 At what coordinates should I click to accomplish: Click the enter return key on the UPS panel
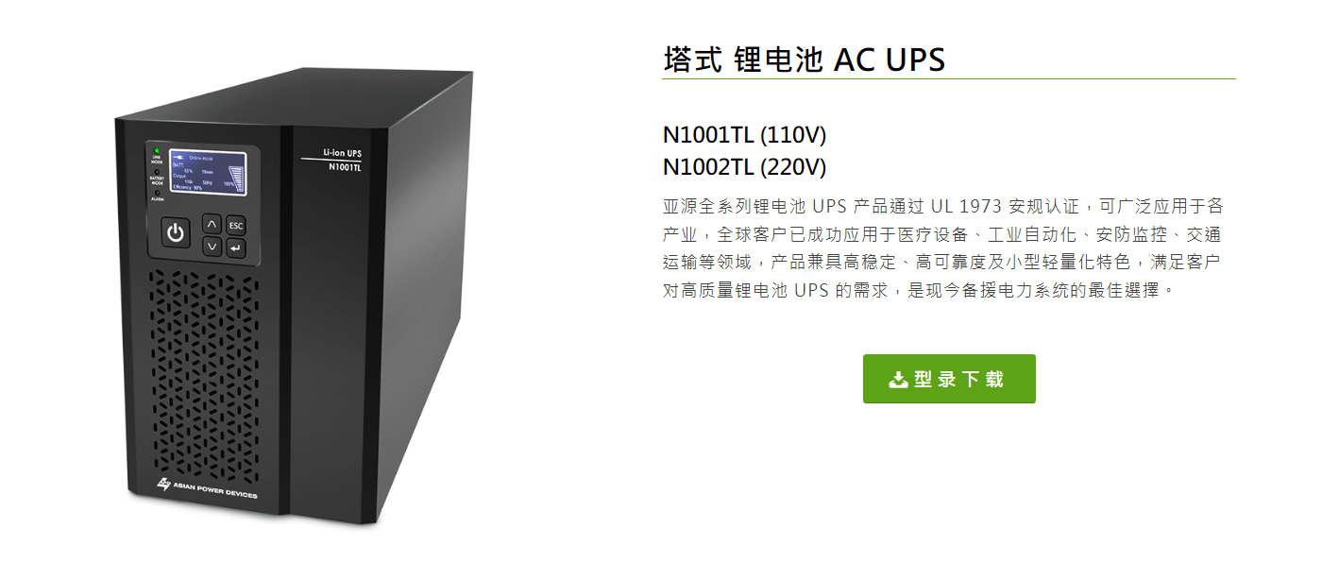click(x=236, y=248)
